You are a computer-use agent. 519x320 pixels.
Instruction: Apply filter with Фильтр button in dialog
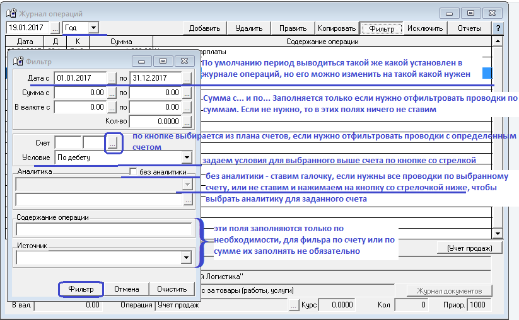tap(81, 289)
